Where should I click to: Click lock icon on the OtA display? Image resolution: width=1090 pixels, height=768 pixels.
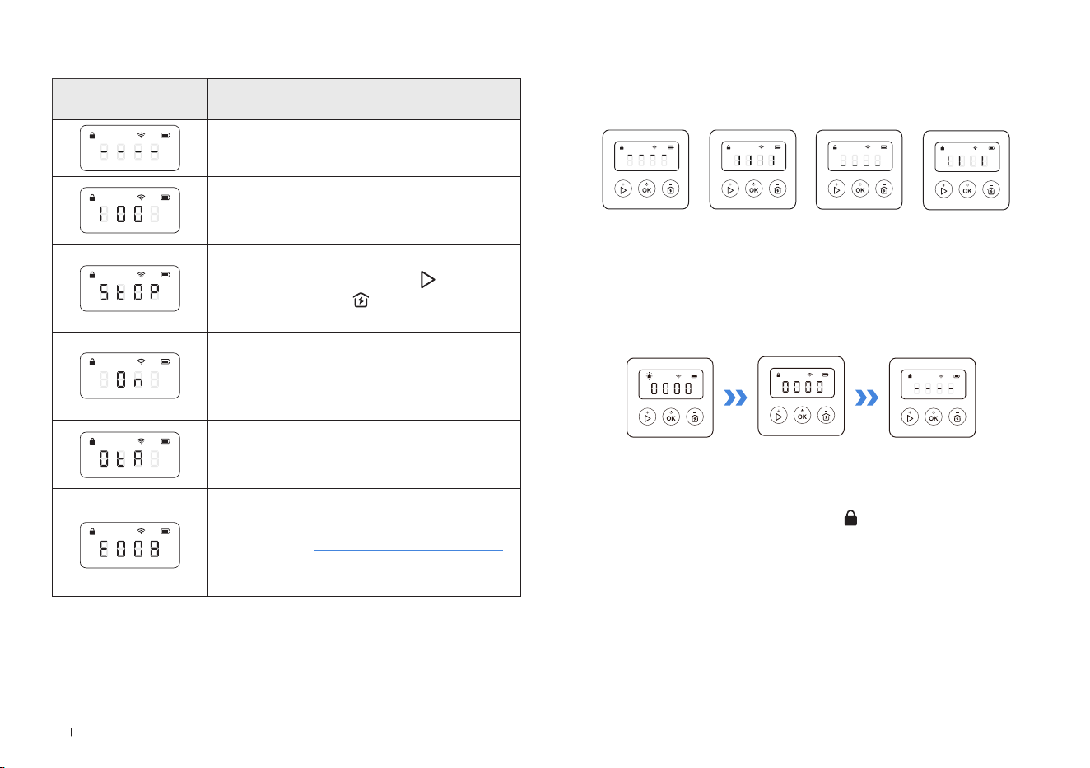click(92, 441)
